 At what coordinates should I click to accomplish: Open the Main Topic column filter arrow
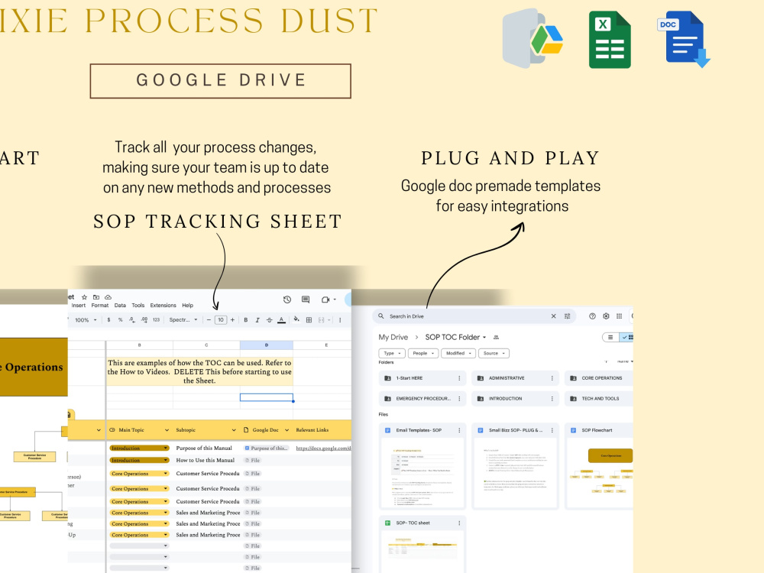coord(167,430)
